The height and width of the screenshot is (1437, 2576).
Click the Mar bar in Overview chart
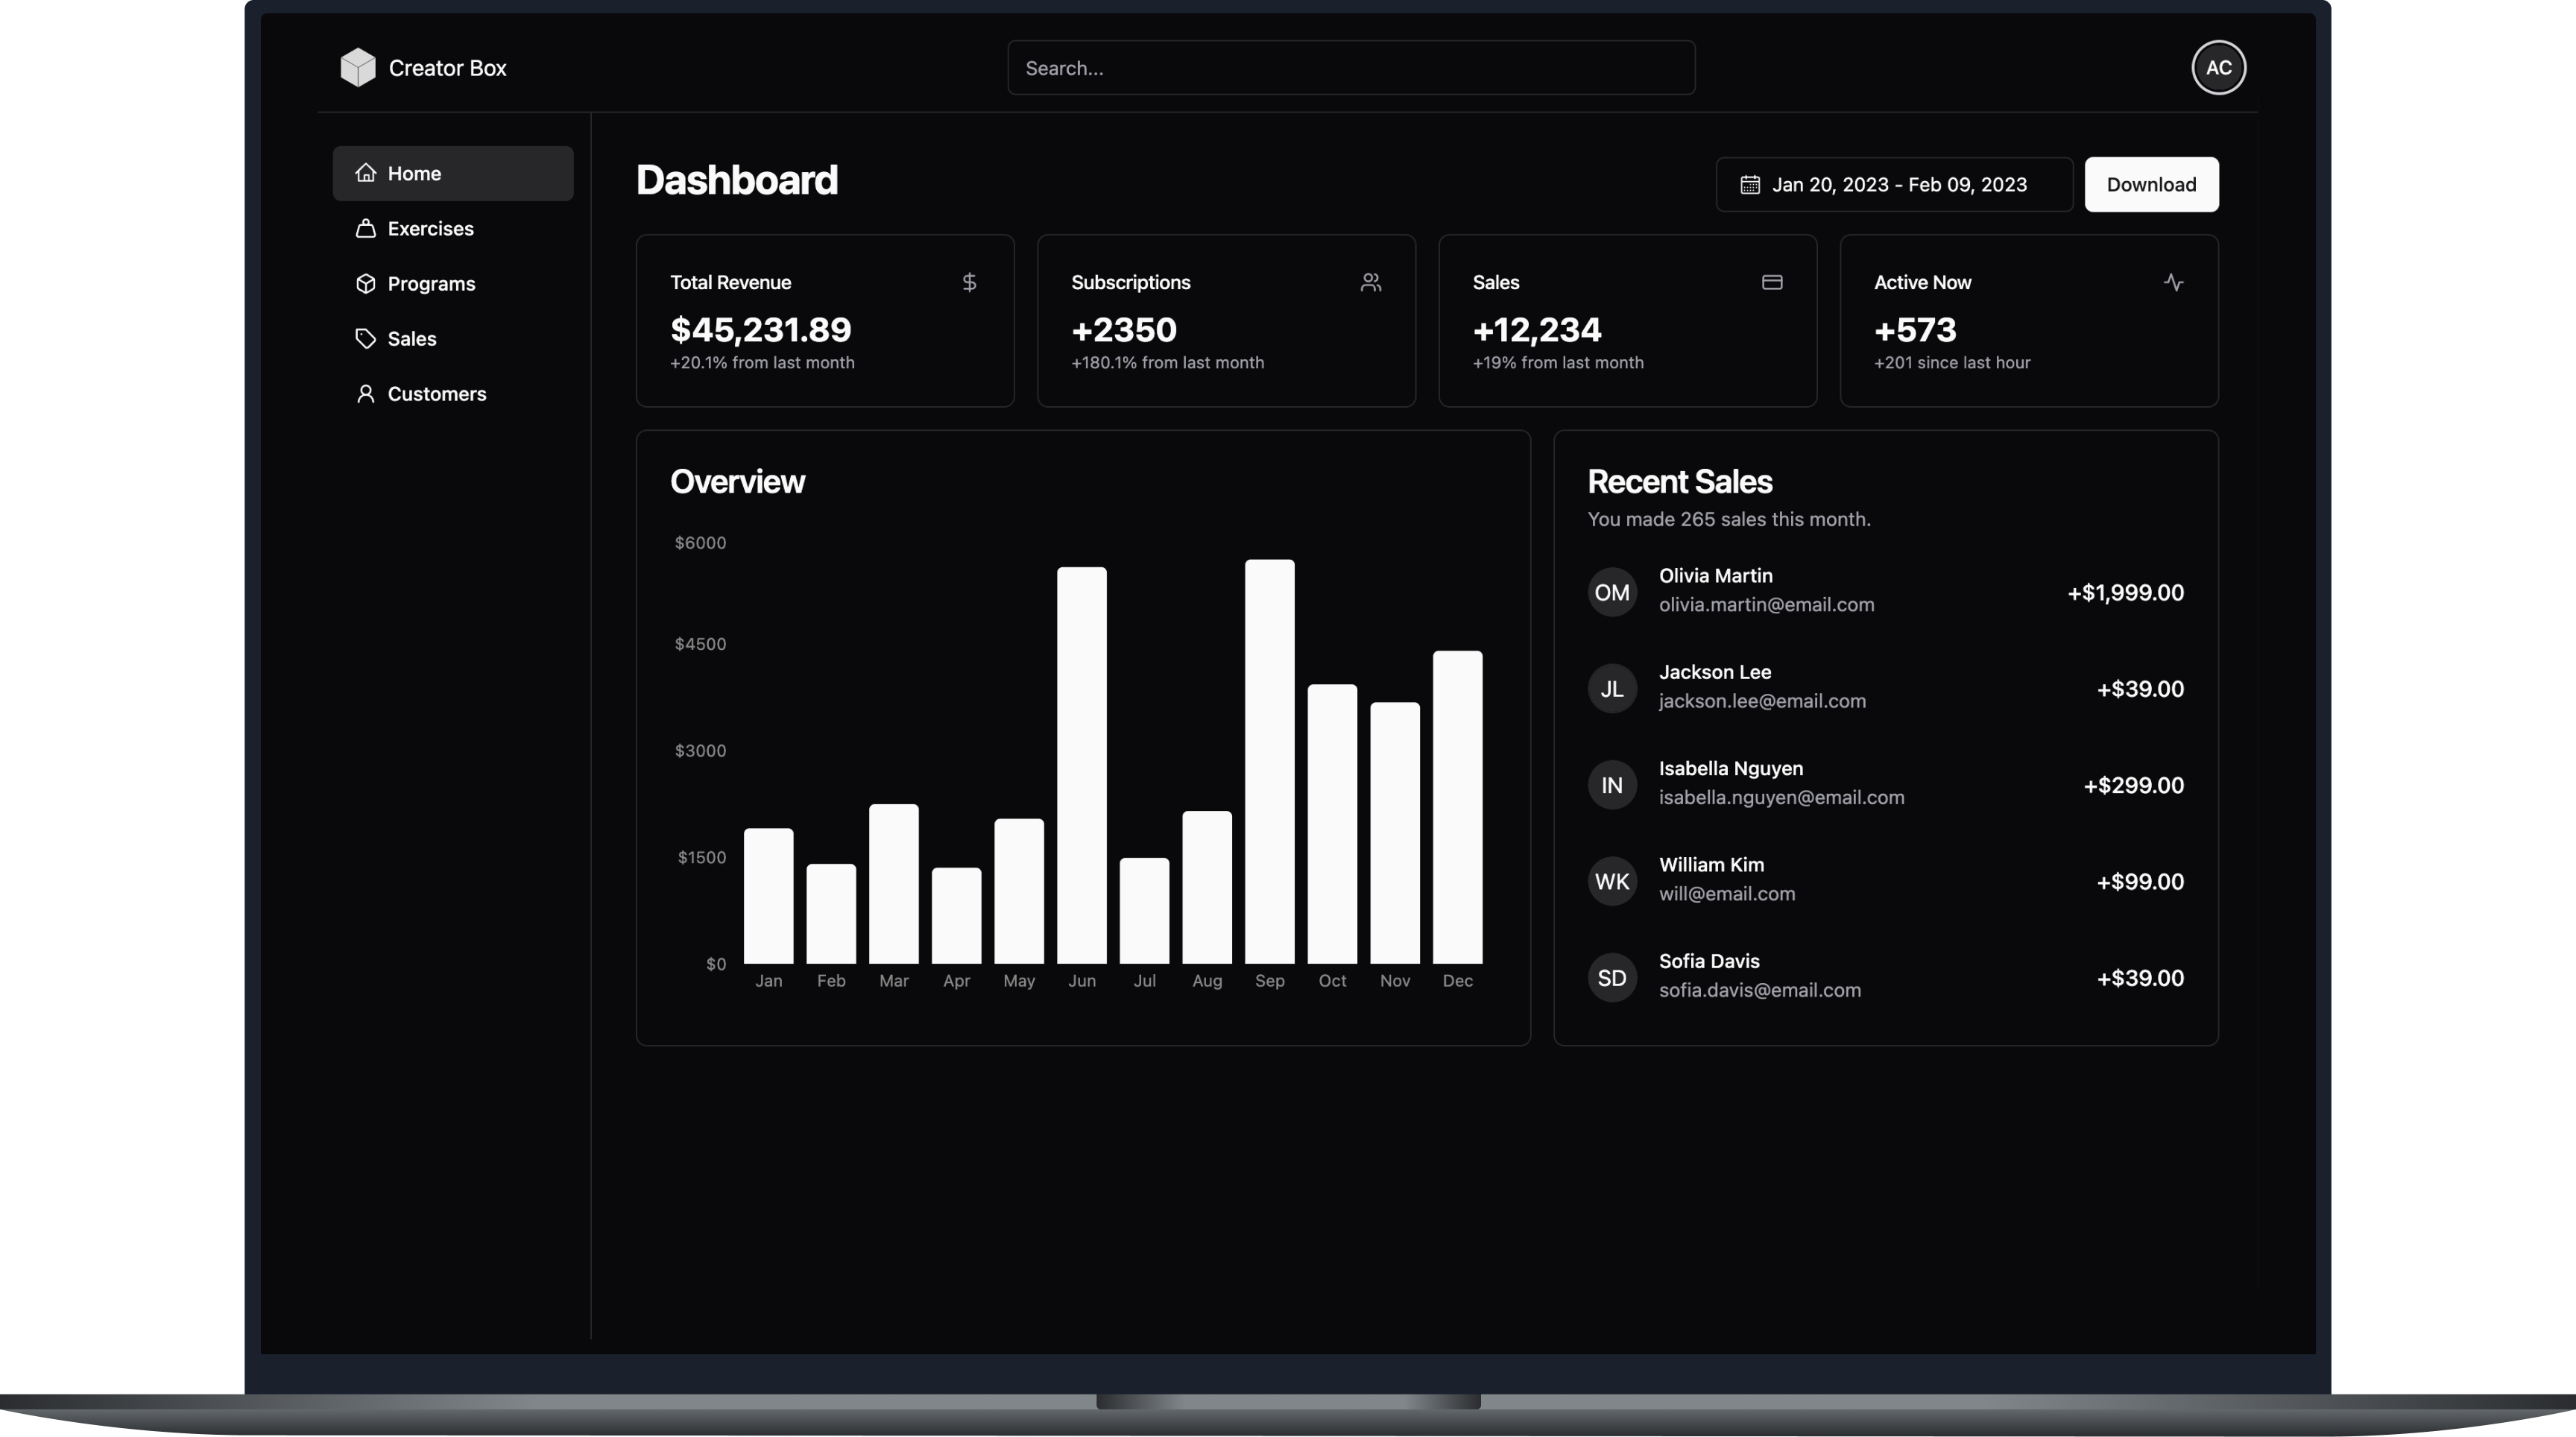894,884
